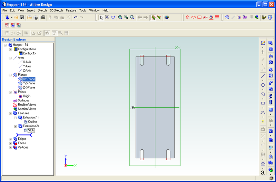
Task: Toggle the section view plane button
Action: pyautogui.click(x=153, y=17)
